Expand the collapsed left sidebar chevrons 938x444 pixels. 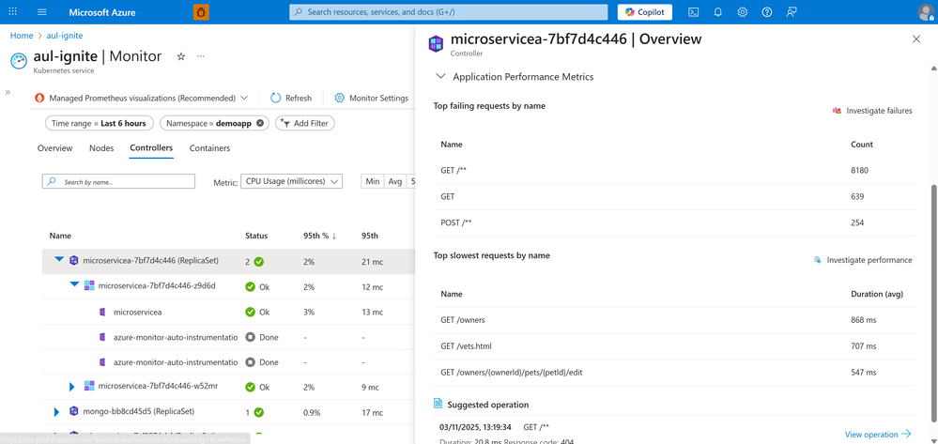coord(8,92)
